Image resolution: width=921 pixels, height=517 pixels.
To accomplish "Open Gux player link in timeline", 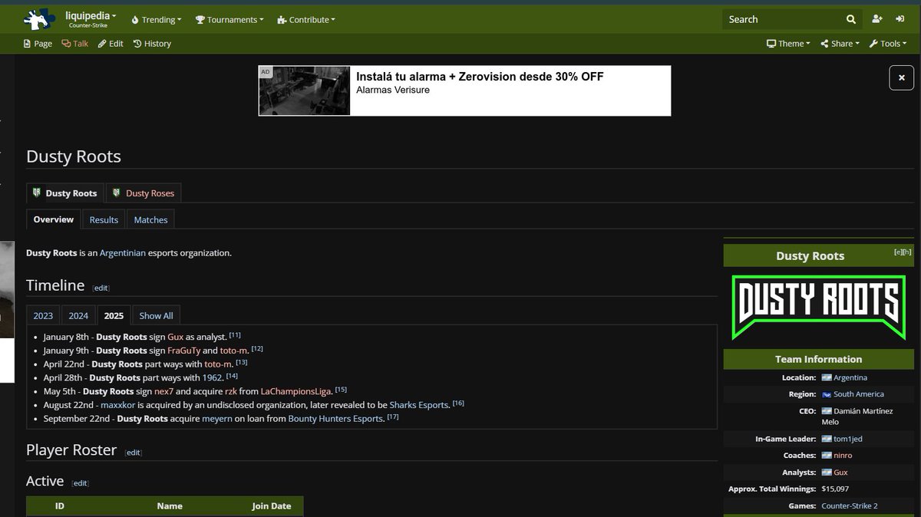I will click(x=176, y=337).
